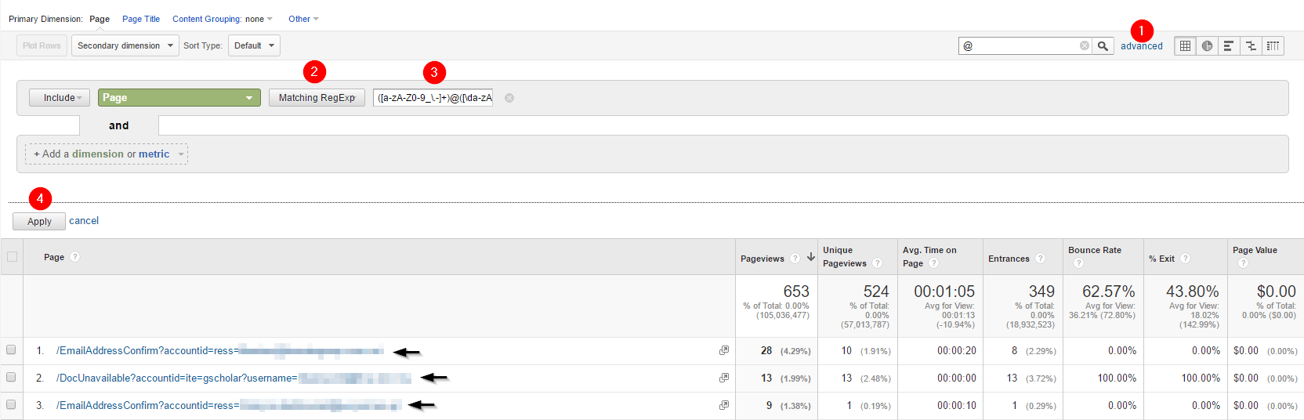The image size is (1304, 420).
Task: Switch to the data table view icon
Action: [1185, 46]
